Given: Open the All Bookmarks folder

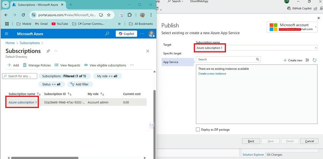Looking at the screenshot, I should [x=141, y=24].
